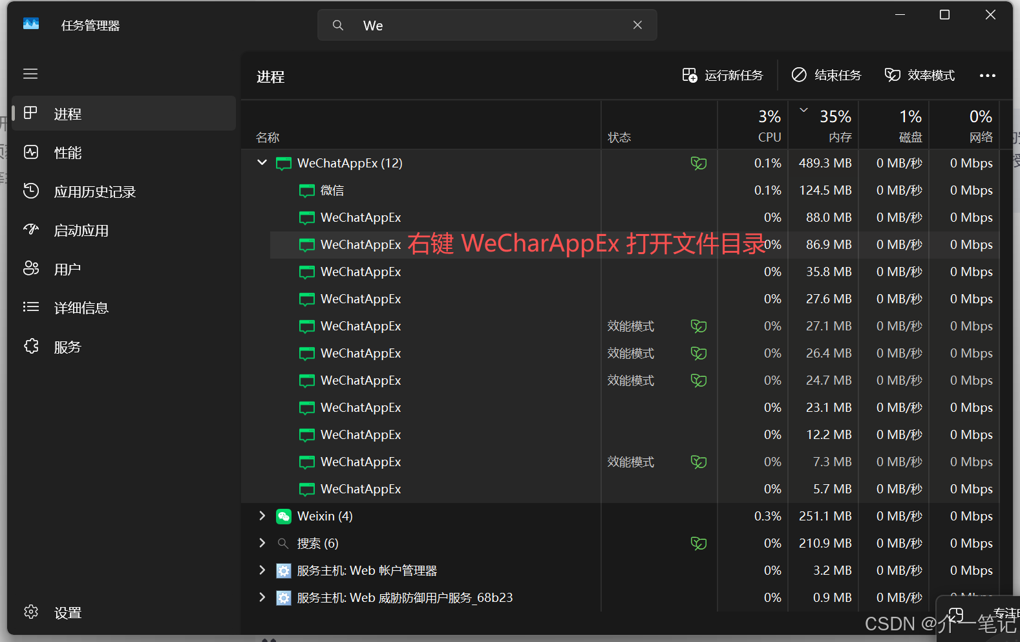Select the WeChatAppEx row using 88.0 MB
This screenshot has width=1020, height=642.
tap(621, 217)
